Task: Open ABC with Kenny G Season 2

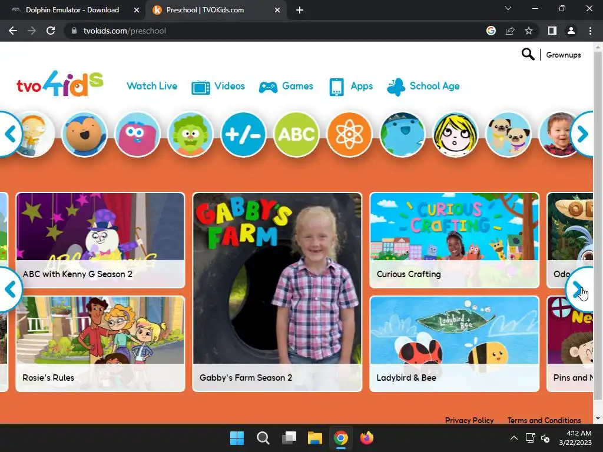Action: (100, 240)
